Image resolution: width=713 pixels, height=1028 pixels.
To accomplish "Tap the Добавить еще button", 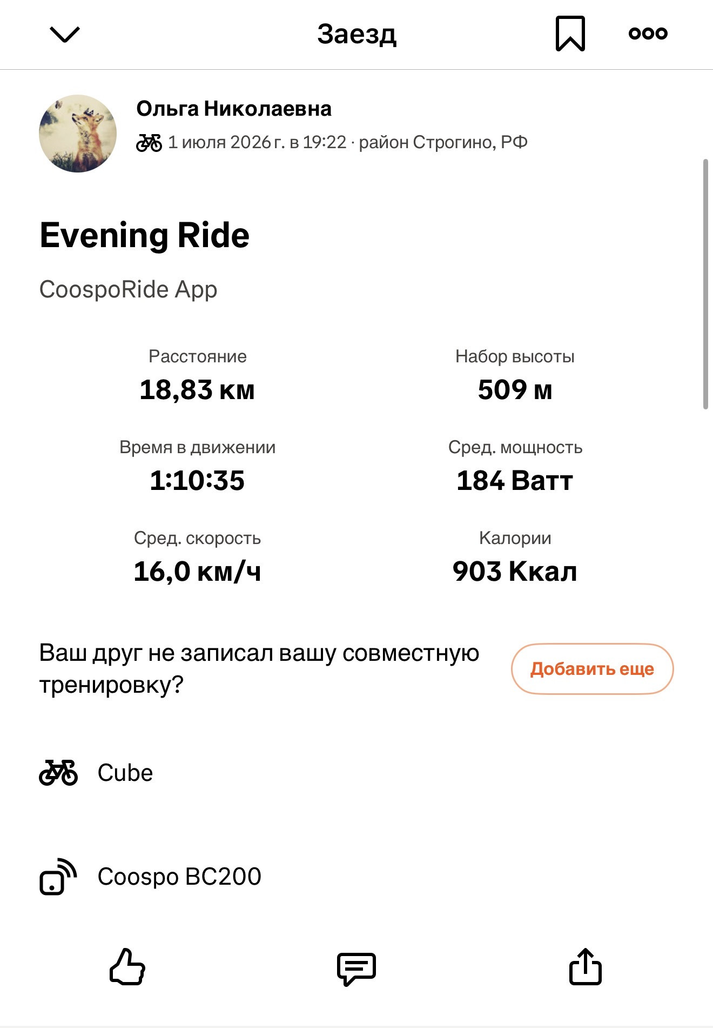I will coord(593,669).
